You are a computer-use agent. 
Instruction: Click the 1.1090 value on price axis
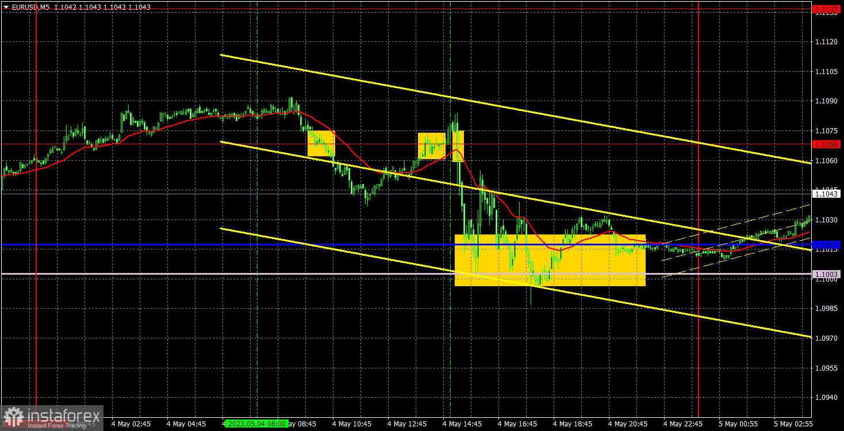click(826, 101)
